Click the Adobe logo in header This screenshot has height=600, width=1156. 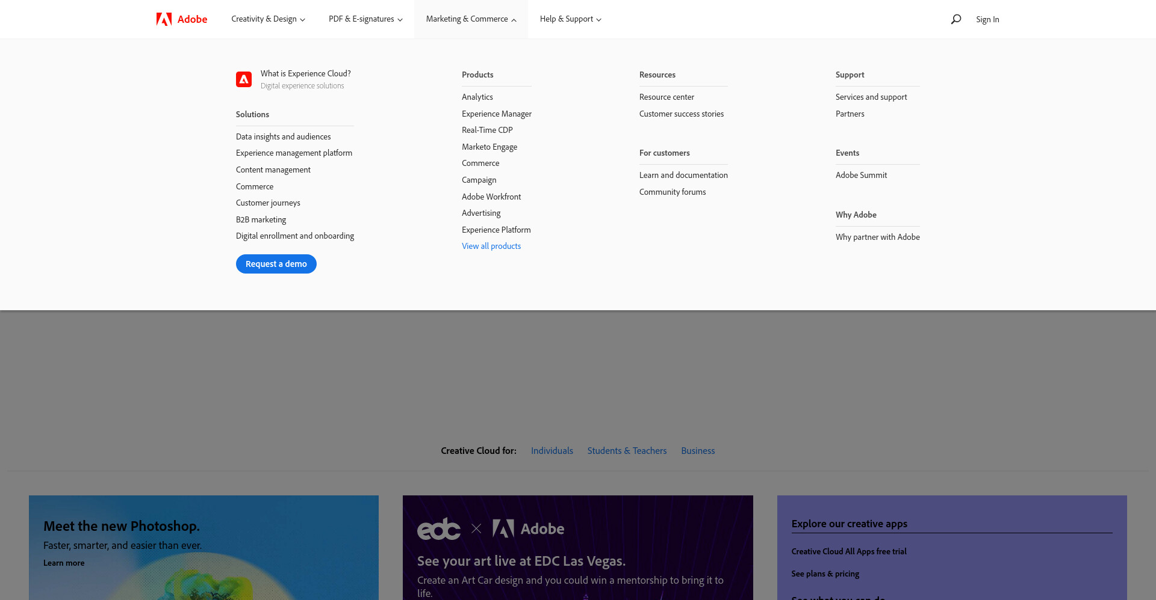182,19
